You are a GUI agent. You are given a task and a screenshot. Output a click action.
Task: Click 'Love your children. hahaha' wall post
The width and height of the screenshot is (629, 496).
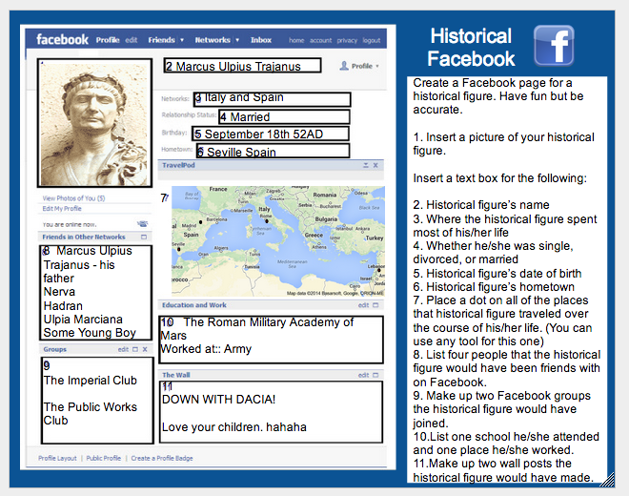point(233,427)
